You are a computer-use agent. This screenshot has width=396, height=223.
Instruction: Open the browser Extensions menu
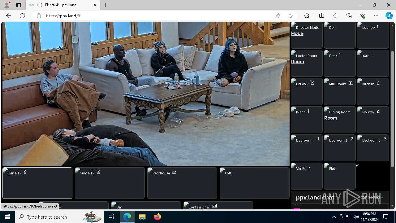click(307, 16)
